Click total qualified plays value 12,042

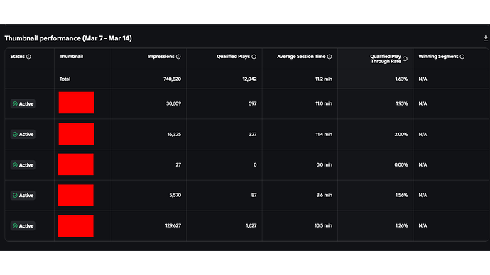[x=249, y=79]
